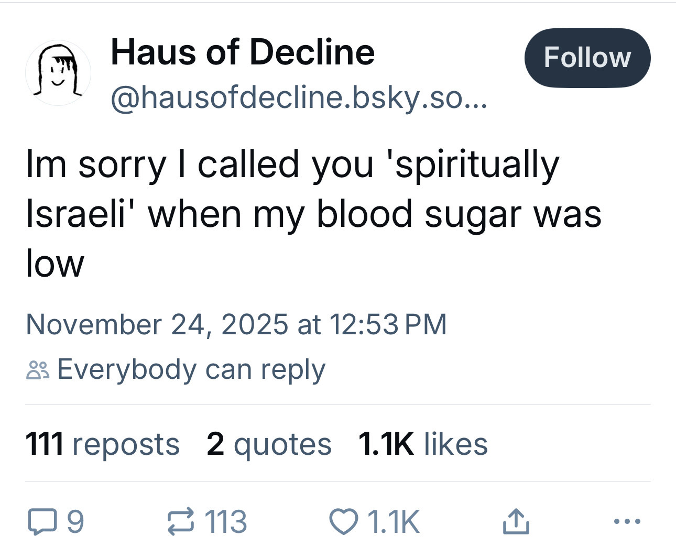Open the three-dot more options menu
Viewport: 676px width, 558px height.
(x=626, y=522)
